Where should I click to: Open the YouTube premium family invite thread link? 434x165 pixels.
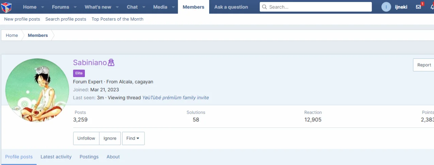[175, 98]
